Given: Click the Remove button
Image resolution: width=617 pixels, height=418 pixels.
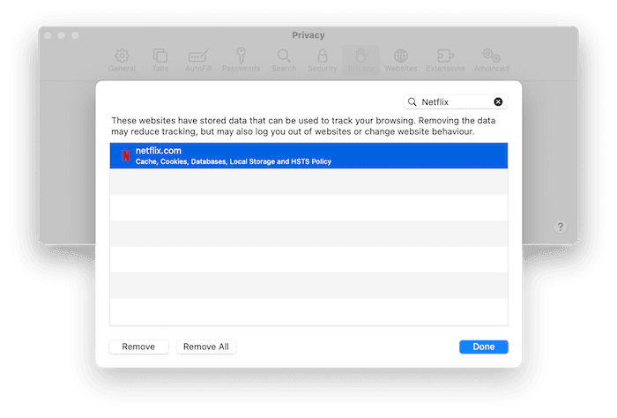Looking at the screenshot, I should [x=138, y=347].
